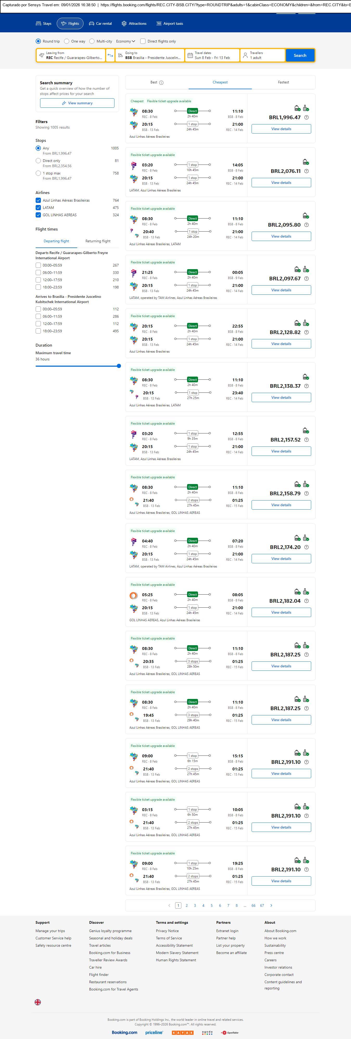351x1039 pixels.
Task: Uncheck the LATAM airline filter
Action: pos(38,208)
